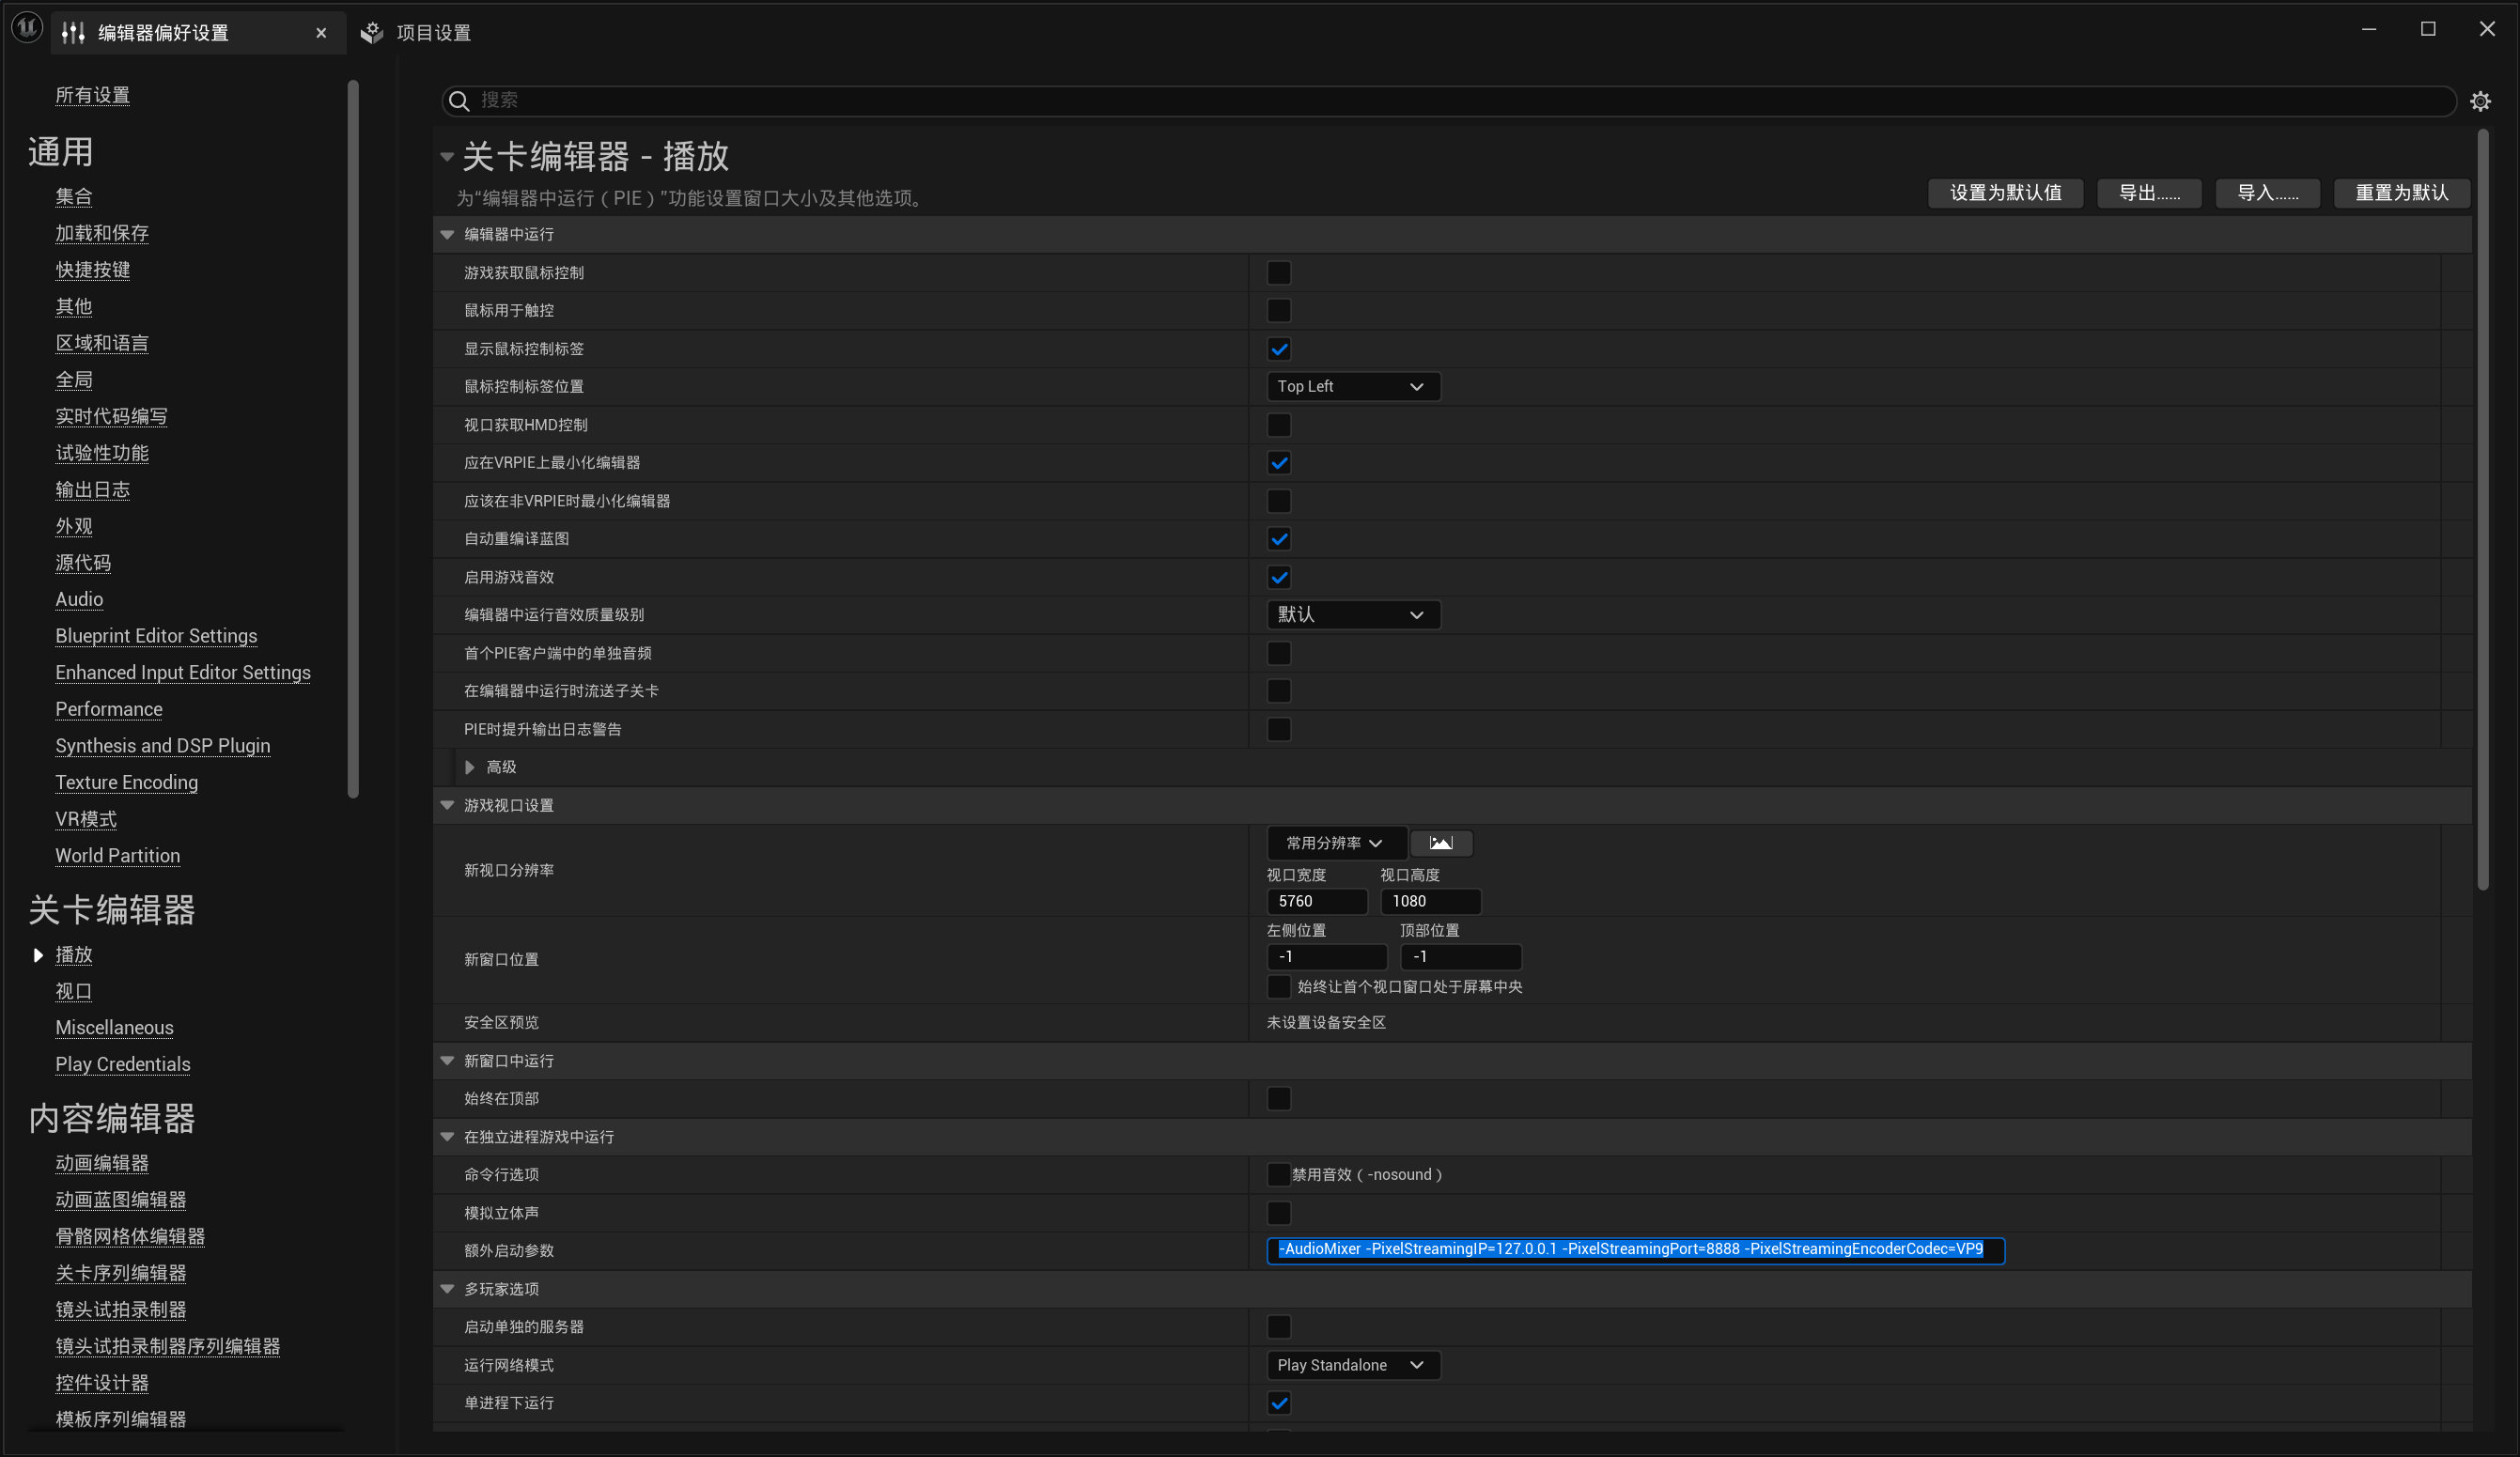Viewport: 2520px width, 1457px height.
Task: Open the Play Standalone network mode dropdown
Action: coord(1352,1365)
